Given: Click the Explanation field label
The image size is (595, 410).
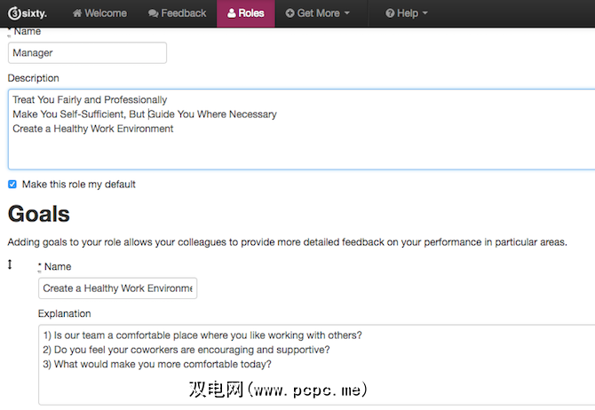Looking at the screenshot, I should (64, 313).
